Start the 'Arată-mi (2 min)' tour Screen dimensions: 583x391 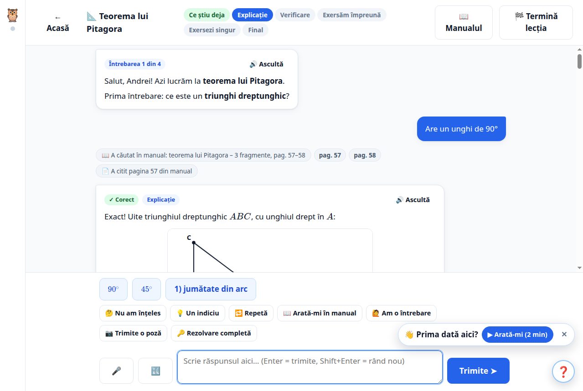pos(517,335)
